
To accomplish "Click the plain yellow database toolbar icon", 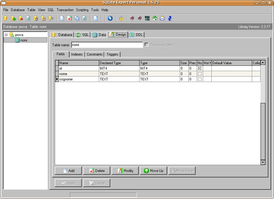I will (5, 19).
